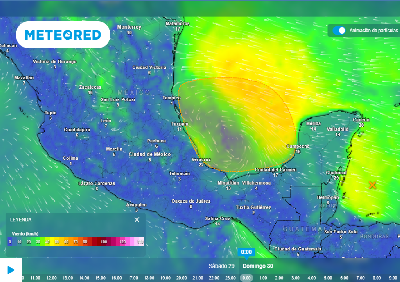Click the Cancún city label
The image size is (400, 282).
coord(361,120)
